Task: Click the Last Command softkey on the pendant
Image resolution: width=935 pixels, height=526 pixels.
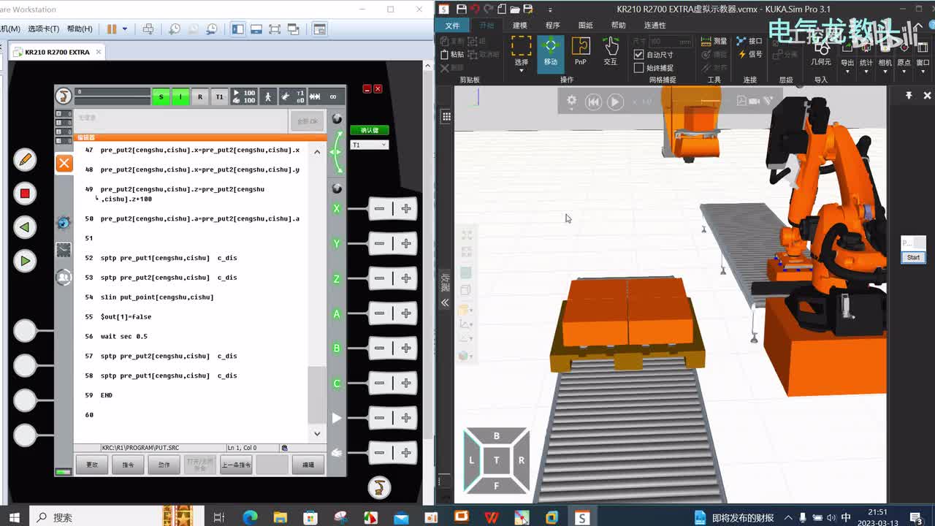Action: (x=236, y=465)
